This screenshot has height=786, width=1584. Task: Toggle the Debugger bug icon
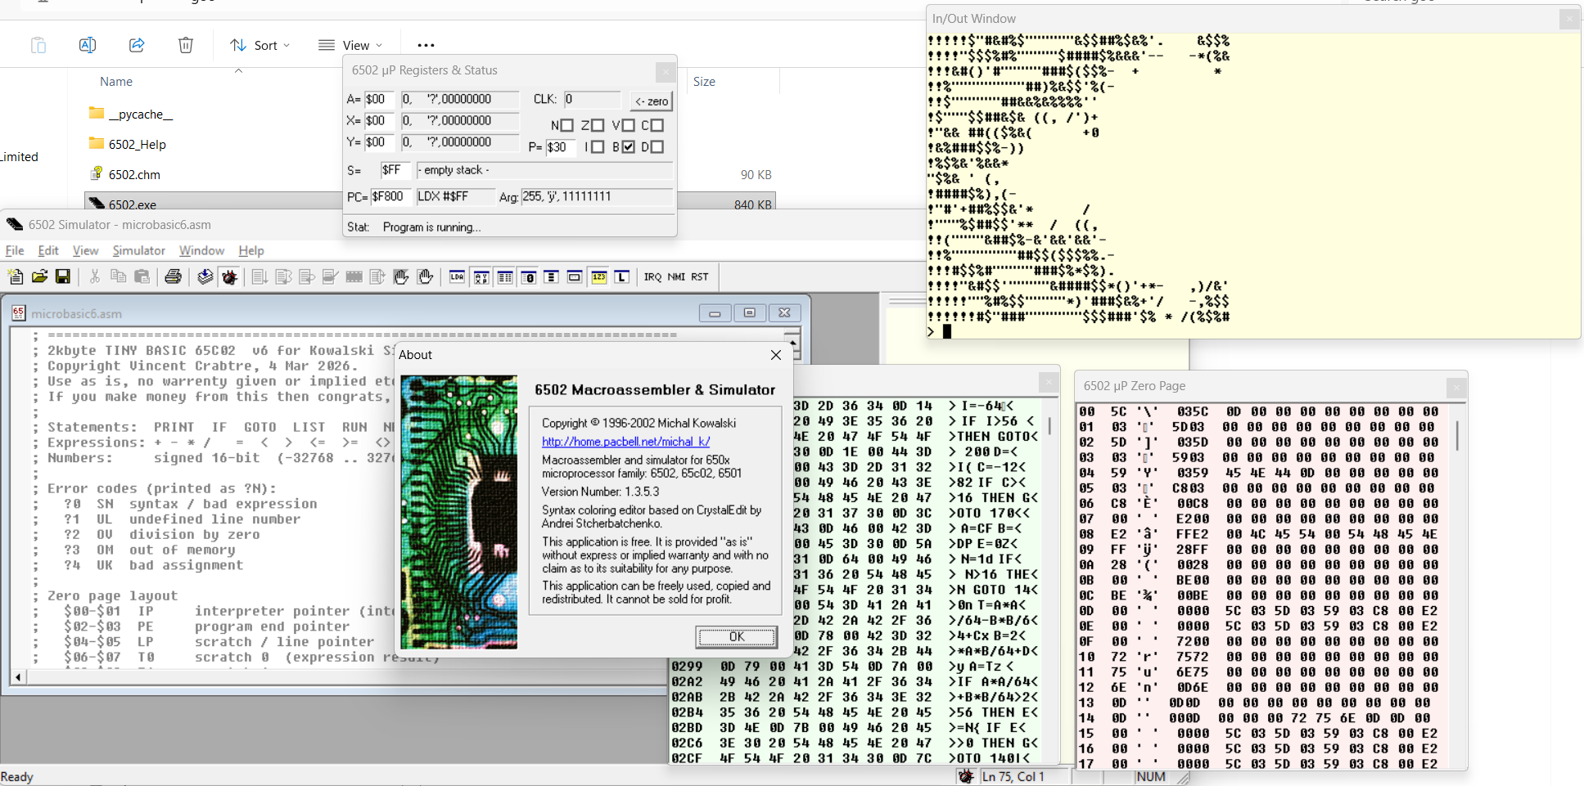coord(230,277)
